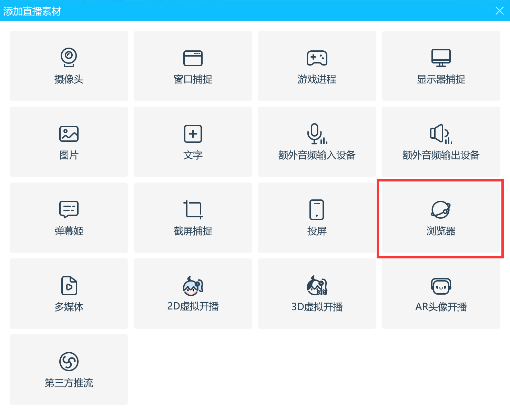Select the 显示器捕捉 monitor icon

tap(441, 58)
